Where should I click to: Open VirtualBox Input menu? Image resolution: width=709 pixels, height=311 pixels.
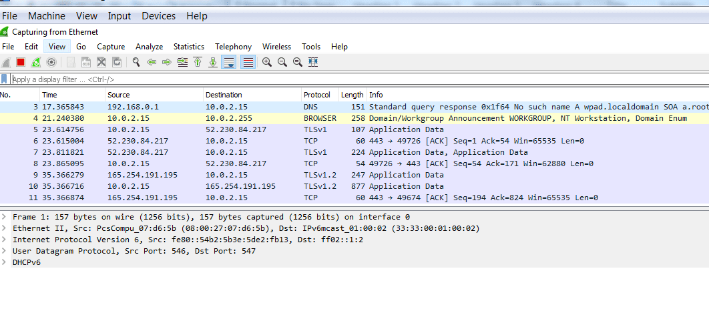[x=120, y=16]
